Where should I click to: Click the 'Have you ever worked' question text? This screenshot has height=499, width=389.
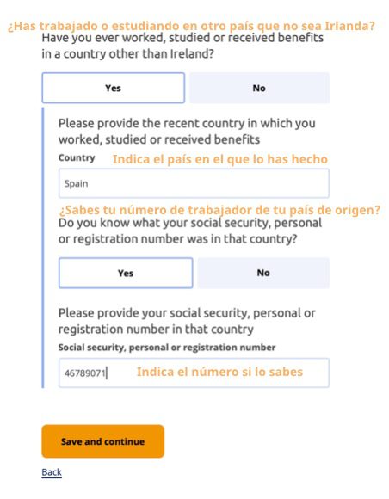(x=182, y=46)
